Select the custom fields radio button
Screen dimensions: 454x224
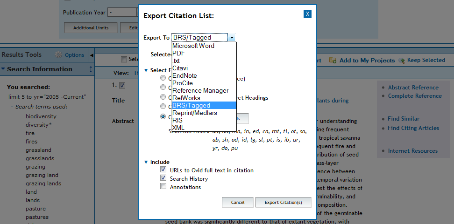coord(163,116)
